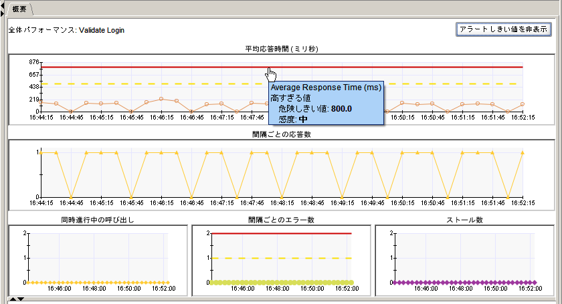Click the first yellow triangle point at 16:44:15

(x=42, y=152)
